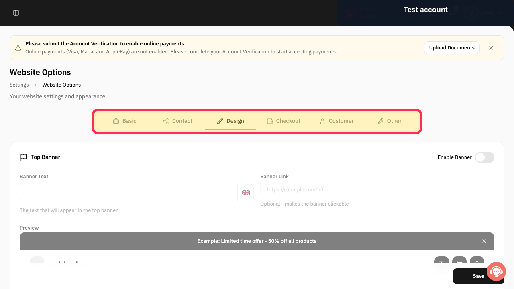Viewport: 514px width, 289px height.
Task: Open the Basic settings tab
Action: 124,121
